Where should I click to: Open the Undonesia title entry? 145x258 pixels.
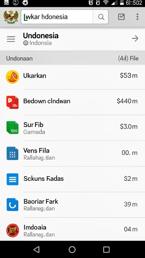pyautogui.click(x=41, y=36)
